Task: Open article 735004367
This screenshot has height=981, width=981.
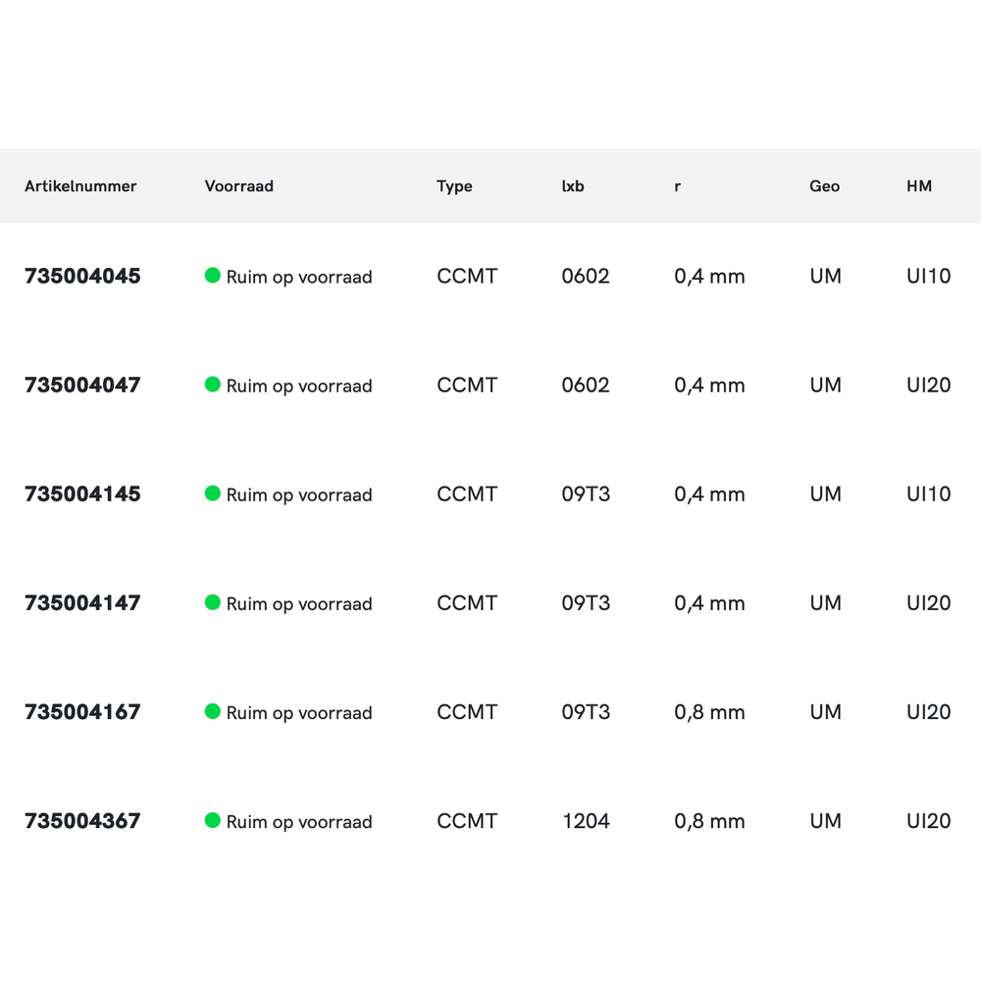Action: [82, 820]
